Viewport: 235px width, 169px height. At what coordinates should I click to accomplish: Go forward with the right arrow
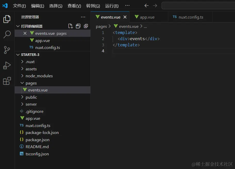[155, 6]
